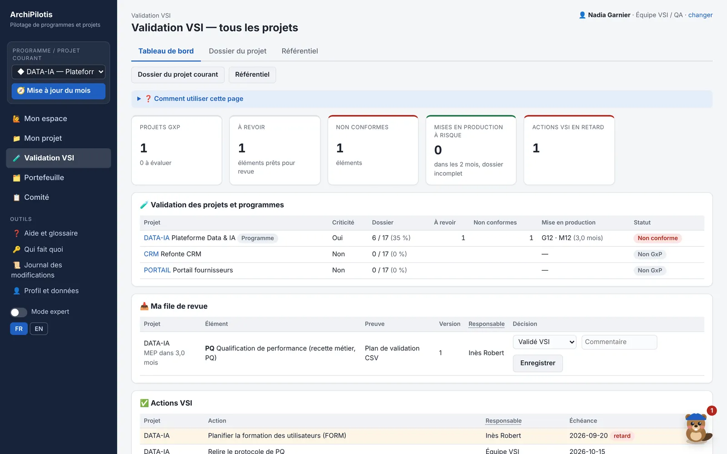Image resolution: width=727 pixels, height=454 pixels.
Task: Switch to Référentiel tab
Action: 299,51
